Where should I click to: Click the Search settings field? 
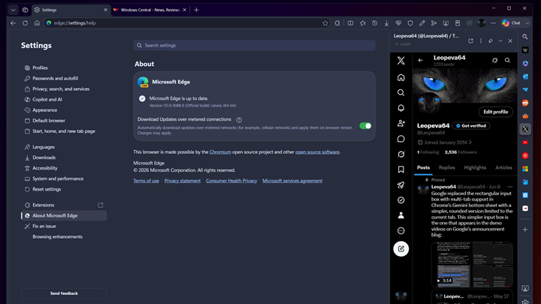pyautogui.click(x=254, y=46)
